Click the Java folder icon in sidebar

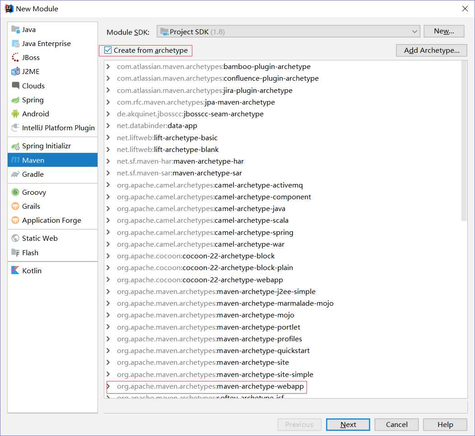pos(15,29)
